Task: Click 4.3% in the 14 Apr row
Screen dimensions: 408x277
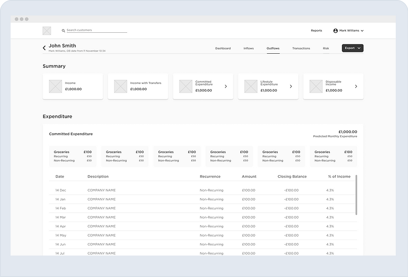Action: 330,226
